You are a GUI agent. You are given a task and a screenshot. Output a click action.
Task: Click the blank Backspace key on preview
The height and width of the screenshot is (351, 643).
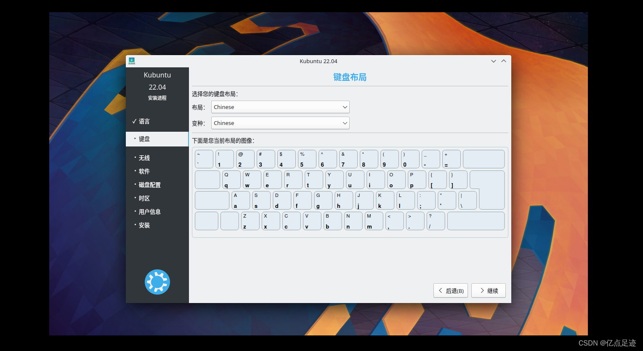(x=484, y=159)
